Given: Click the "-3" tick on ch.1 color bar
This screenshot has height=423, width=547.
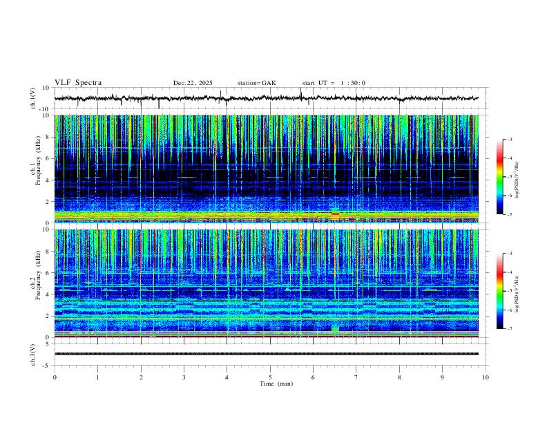Looking at the screenshot, I should [509, 139].
